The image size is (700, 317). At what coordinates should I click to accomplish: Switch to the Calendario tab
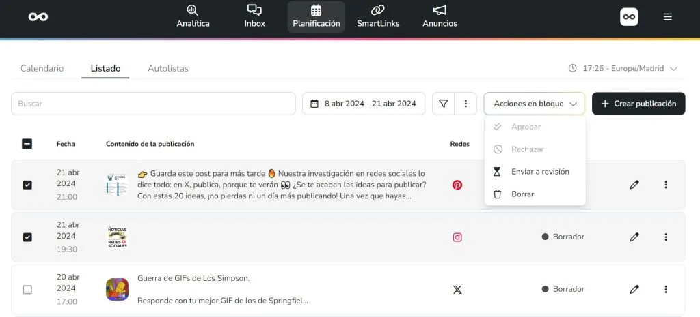[x=42, y=69]
